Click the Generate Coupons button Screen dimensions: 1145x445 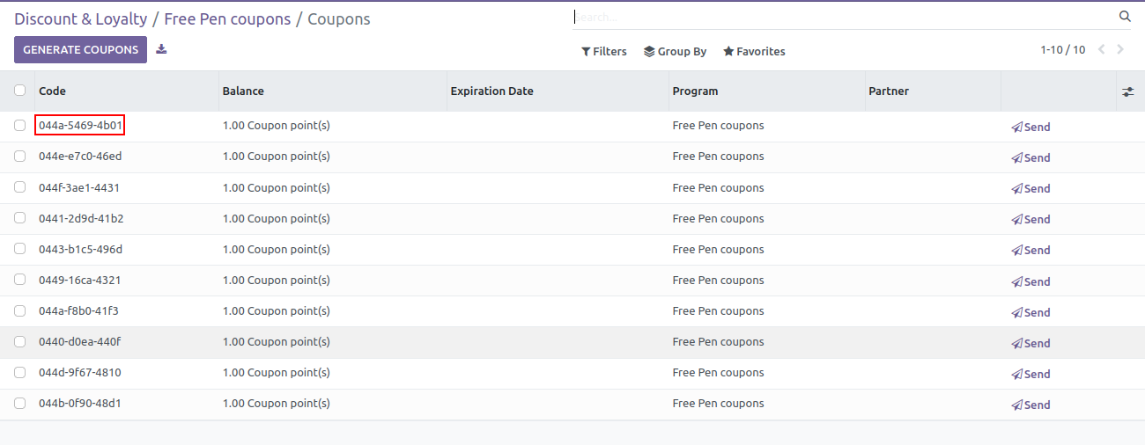click(80, 50)
